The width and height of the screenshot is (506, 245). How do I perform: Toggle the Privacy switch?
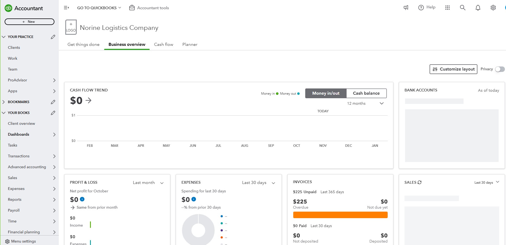[x=500, y=69]
